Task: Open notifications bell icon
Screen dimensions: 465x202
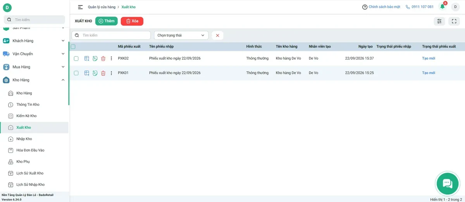Action: pos(443,7)
